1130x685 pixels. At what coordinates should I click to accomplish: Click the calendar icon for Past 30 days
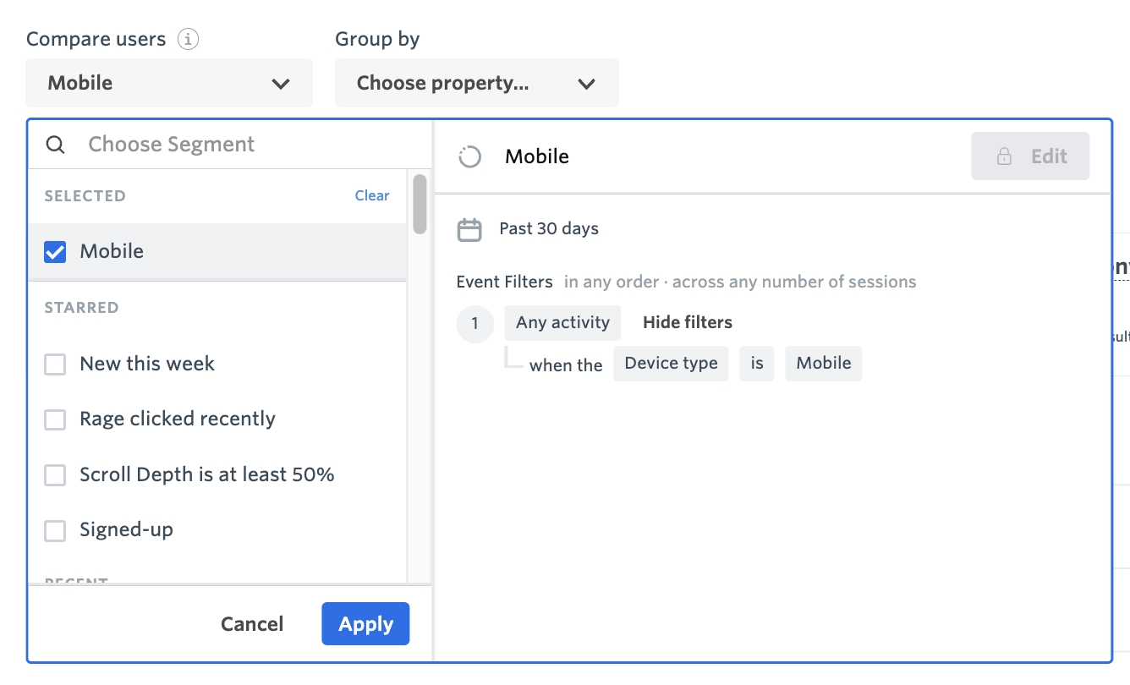tap(469, 229)
